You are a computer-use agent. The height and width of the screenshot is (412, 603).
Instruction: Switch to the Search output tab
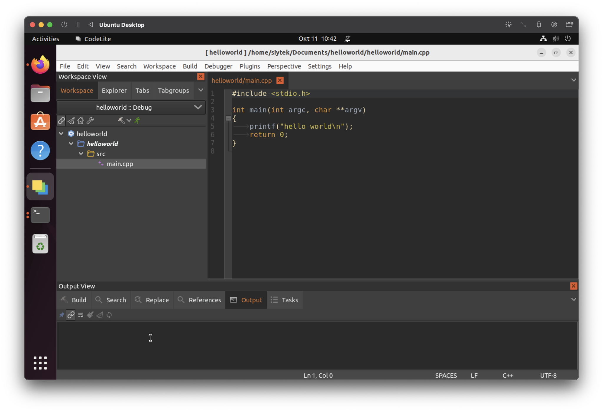coord(111,300)
